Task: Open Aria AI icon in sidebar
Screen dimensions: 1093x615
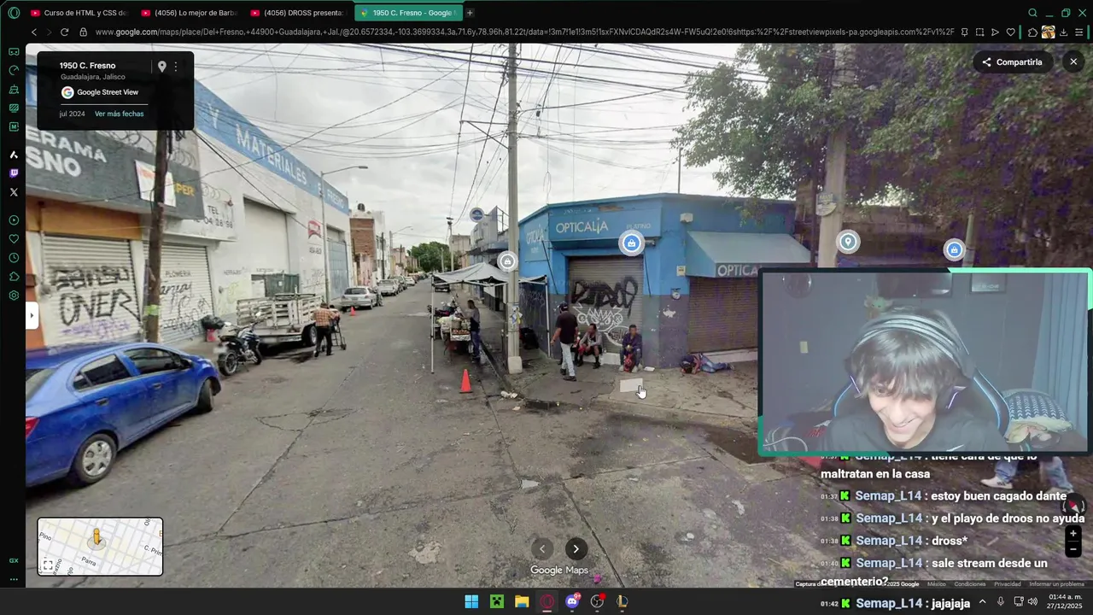Action: (x=14, y=155)
